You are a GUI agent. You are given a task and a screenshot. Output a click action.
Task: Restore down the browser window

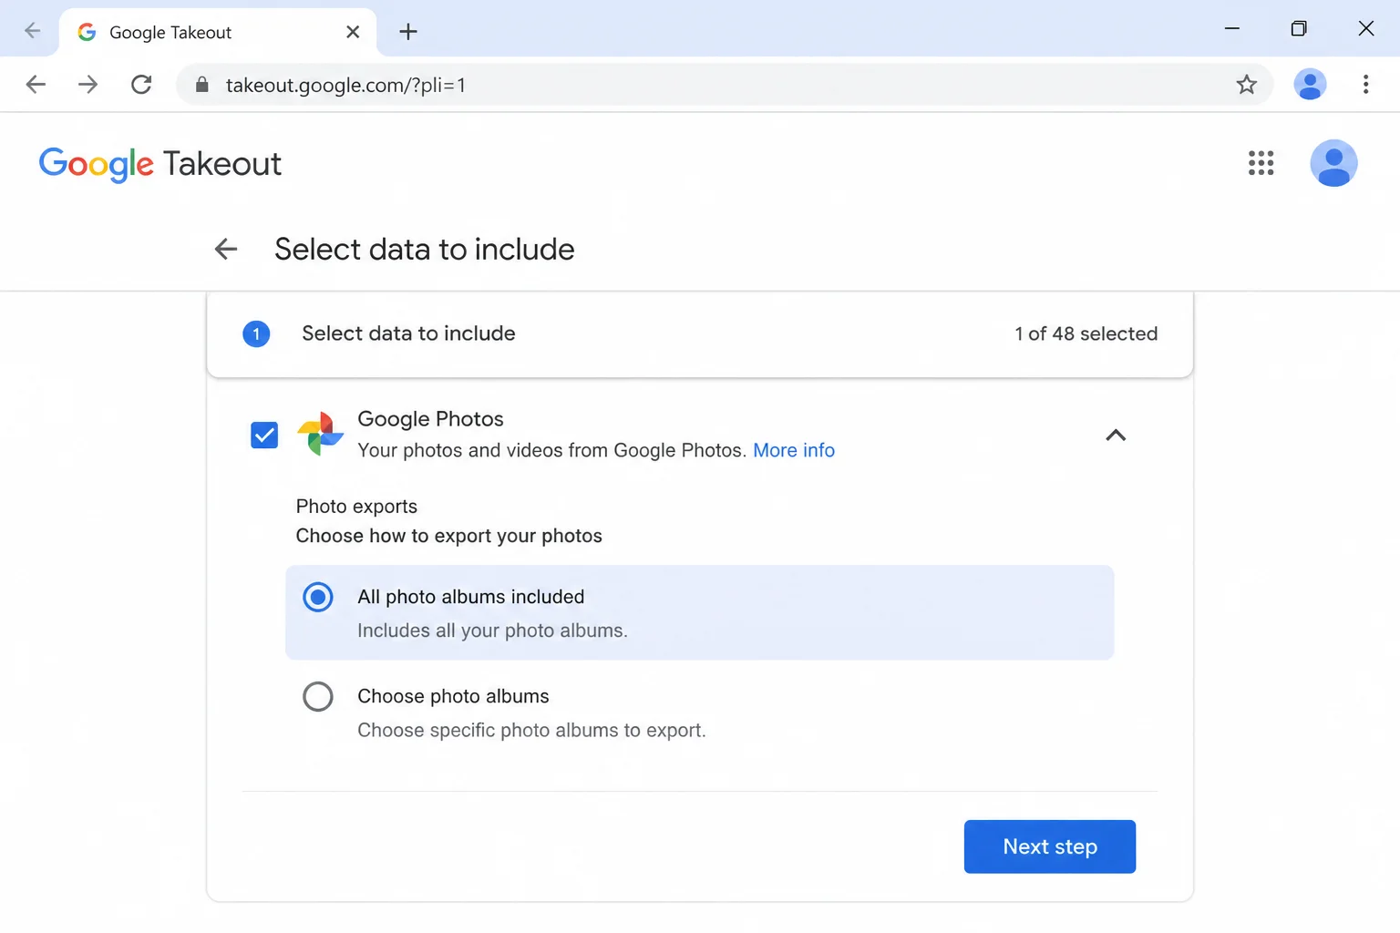click(x=1299, y=29)
